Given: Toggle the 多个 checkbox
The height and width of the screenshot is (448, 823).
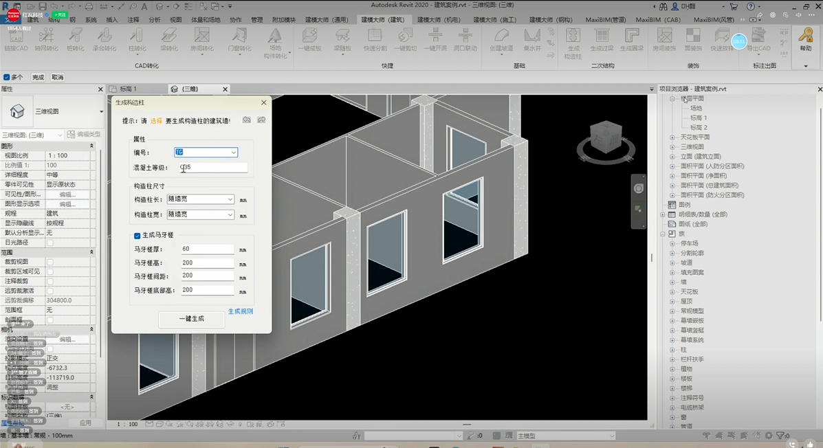Looking at the screenshot, I should (7, 78).
